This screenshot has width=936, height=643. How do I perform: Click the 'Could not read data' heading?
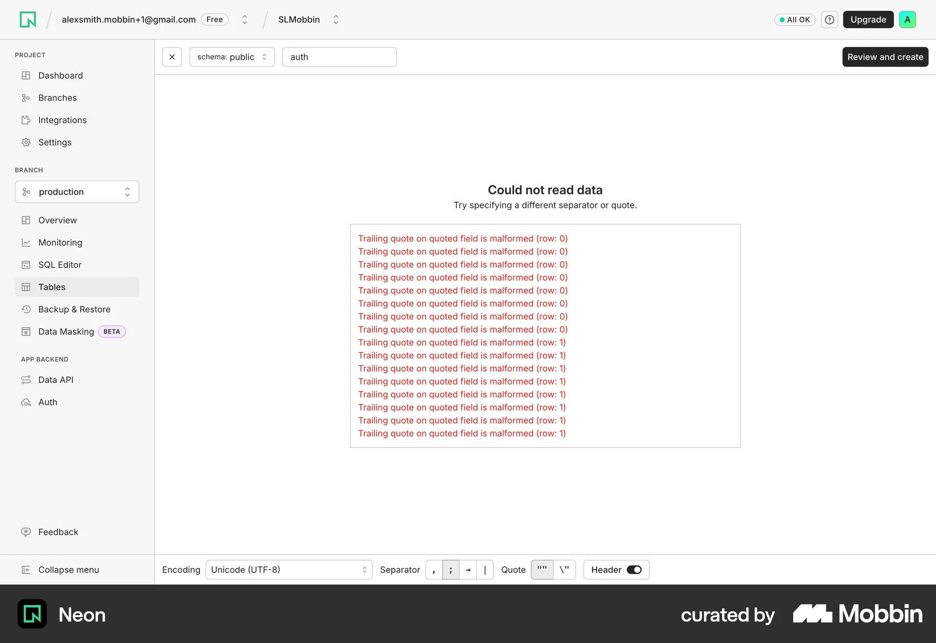coord(545,190)
